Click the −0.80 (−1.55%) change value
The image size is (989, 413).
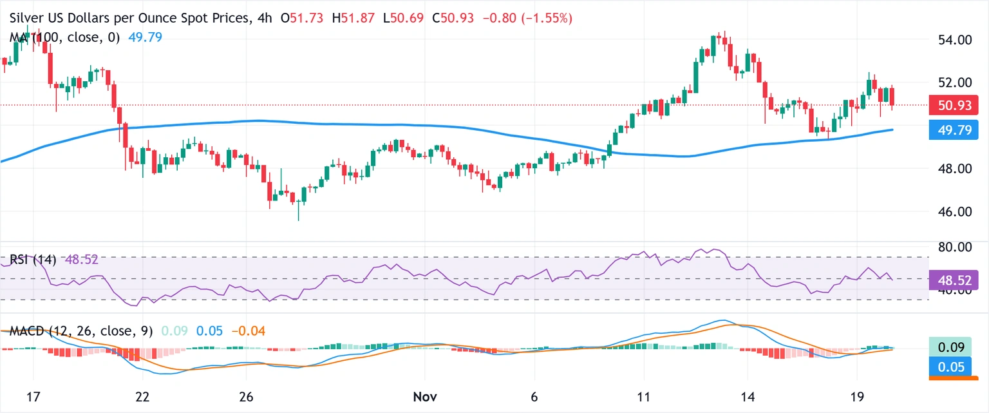point(523,19)
